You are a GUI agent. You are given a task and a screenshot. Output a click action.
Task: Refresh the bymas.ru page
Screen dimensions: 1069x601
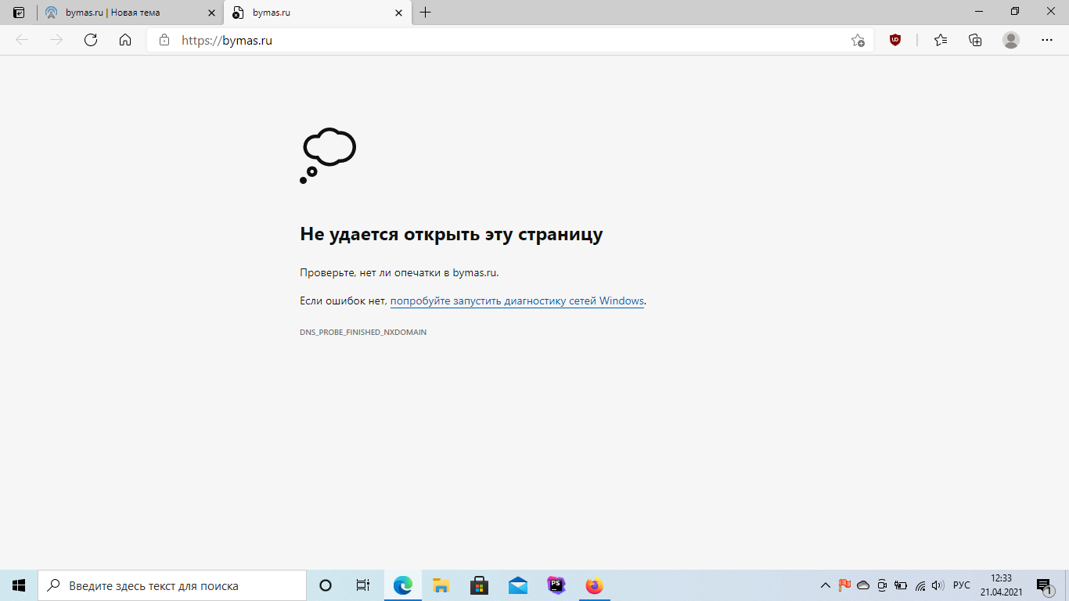coord(91,40)
